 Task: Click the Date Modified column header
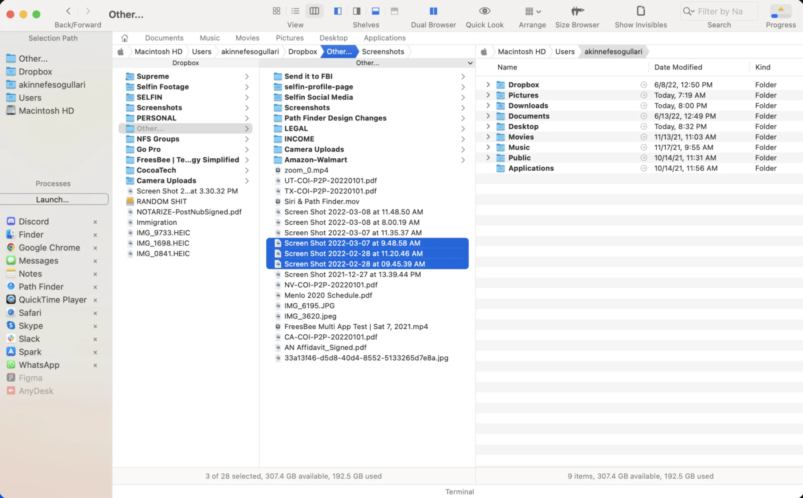coord(677,67)
